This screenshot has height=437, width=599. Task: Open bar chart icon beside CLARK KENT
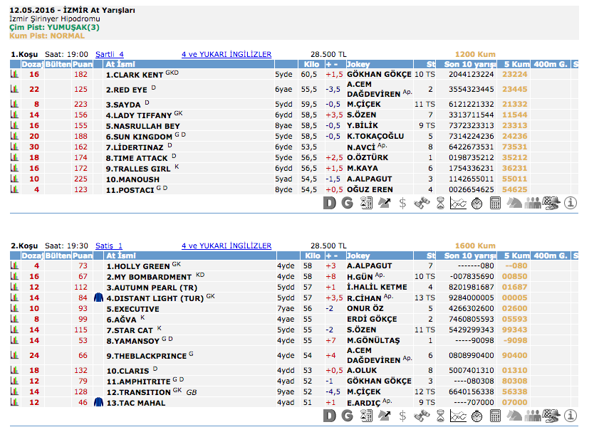(14, 75)
